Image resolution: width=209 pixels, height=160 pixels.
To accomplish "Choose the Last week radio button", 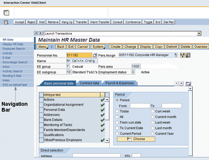I will coord(153,122).
